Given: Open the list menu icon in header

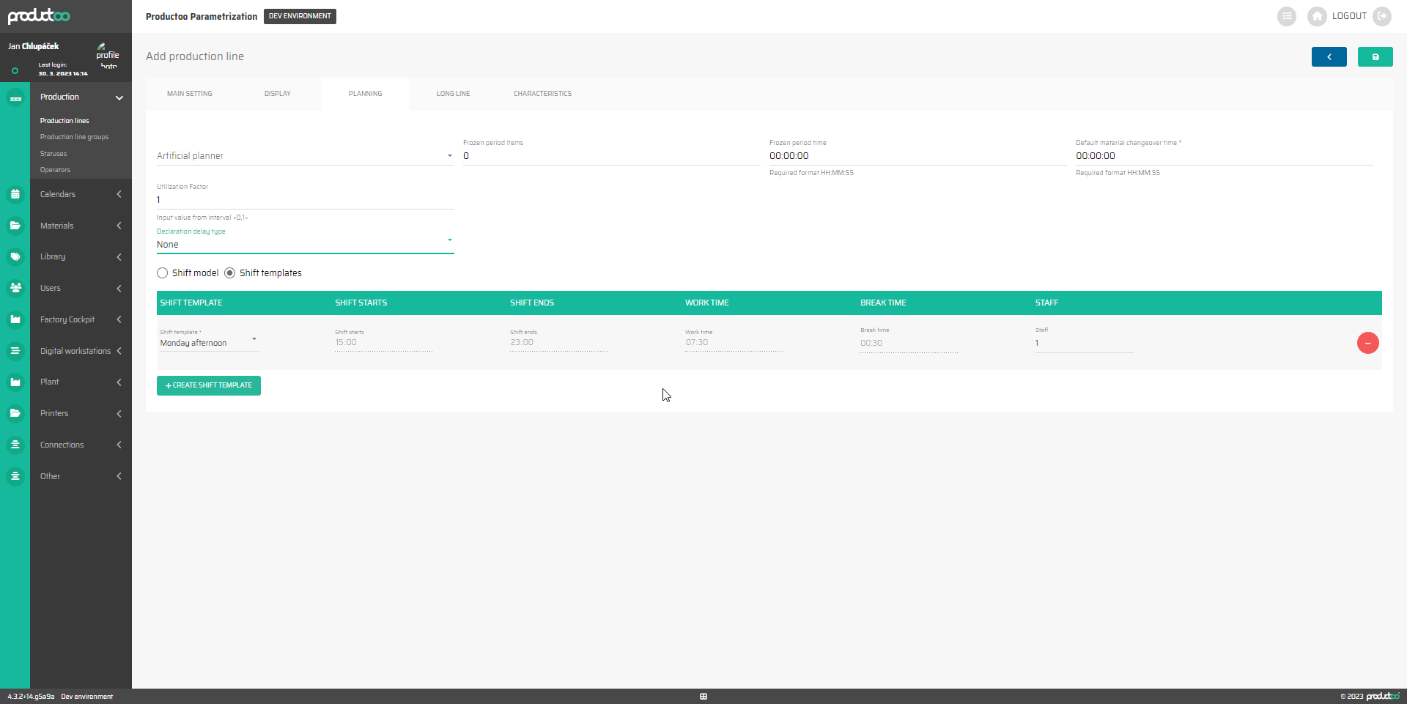Looking at the screenshot, I should (x=1286, y=16).
